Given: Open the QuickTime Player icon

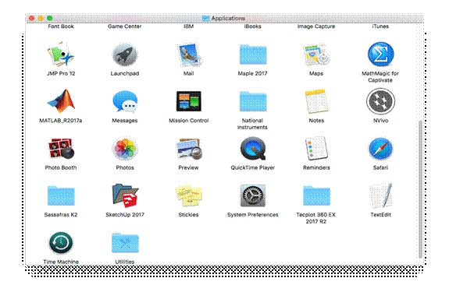Looking at the screenshot, I should (x=253, y=149).
